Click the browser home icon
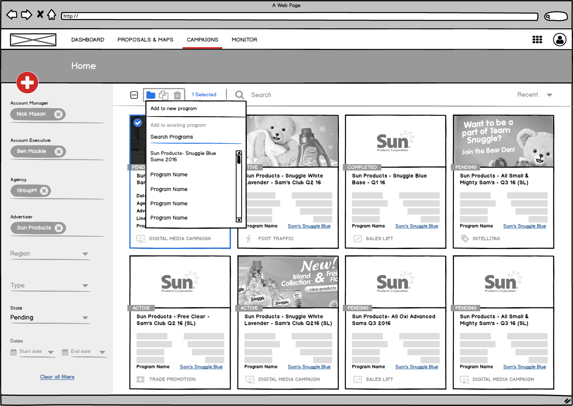 (x=52, y=15)
